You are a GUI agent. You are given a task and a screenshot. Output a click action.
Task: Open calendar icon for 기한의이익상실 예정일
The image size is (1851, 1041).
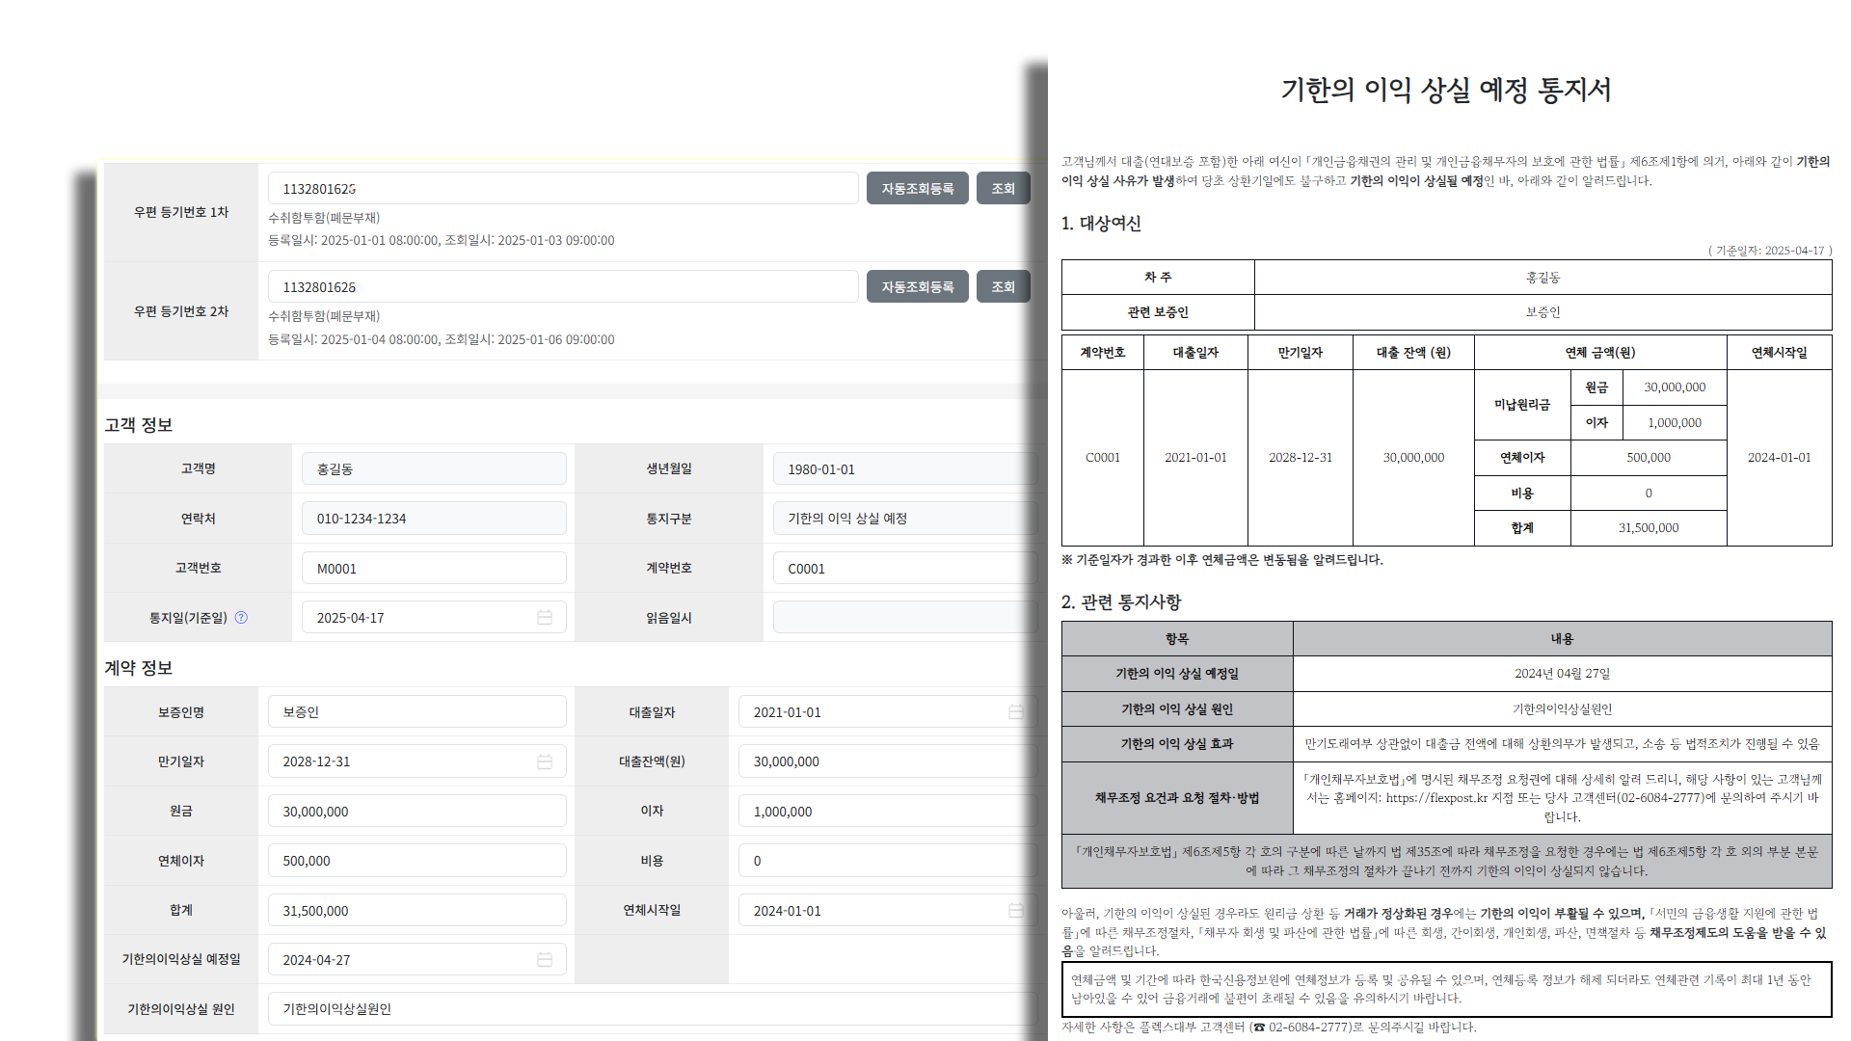click(x=545, y=960)
